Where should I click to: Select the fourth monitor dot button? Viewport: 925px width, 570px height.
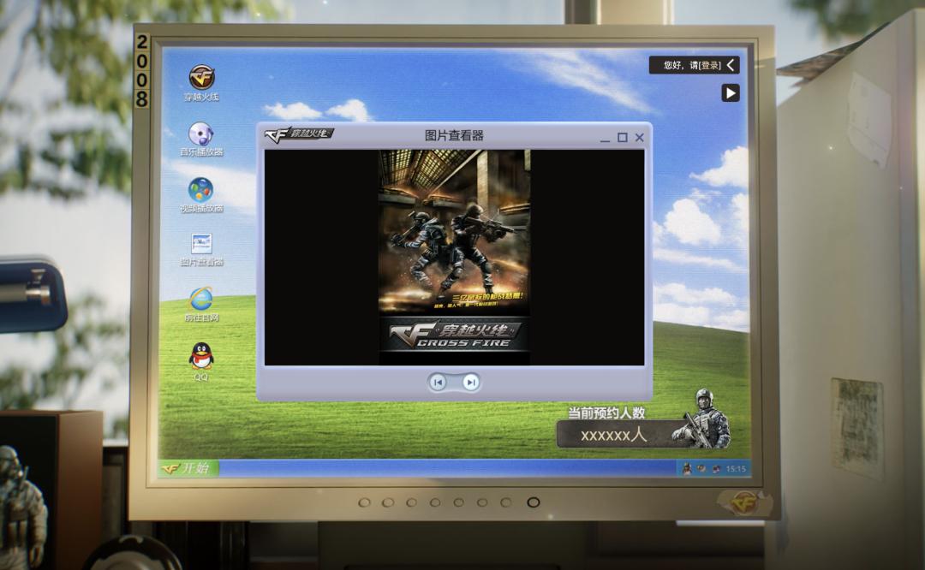coord(435,502)
